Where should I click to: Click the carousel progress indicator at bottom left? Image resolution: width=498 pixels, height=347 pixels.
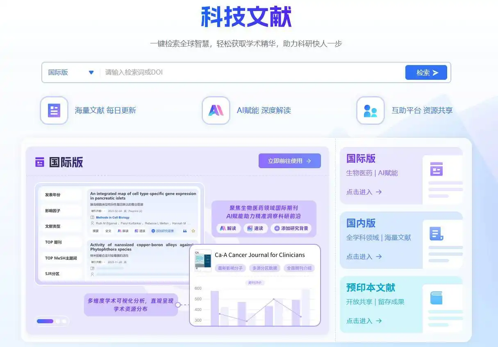point(45,321)
